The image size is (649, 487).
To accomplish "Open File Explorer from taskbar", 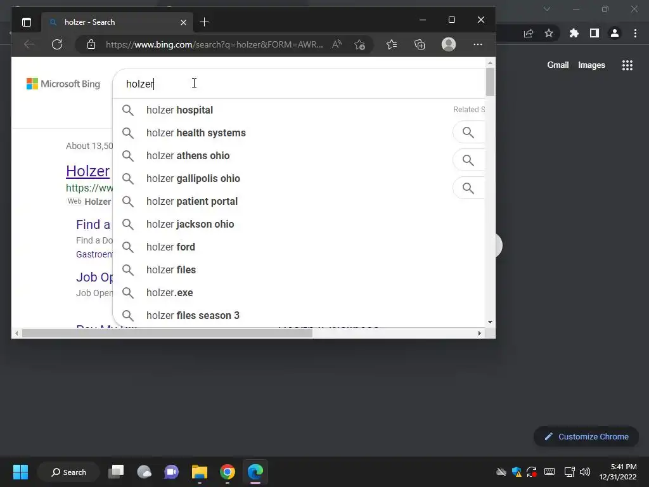I will click(200, 472).
